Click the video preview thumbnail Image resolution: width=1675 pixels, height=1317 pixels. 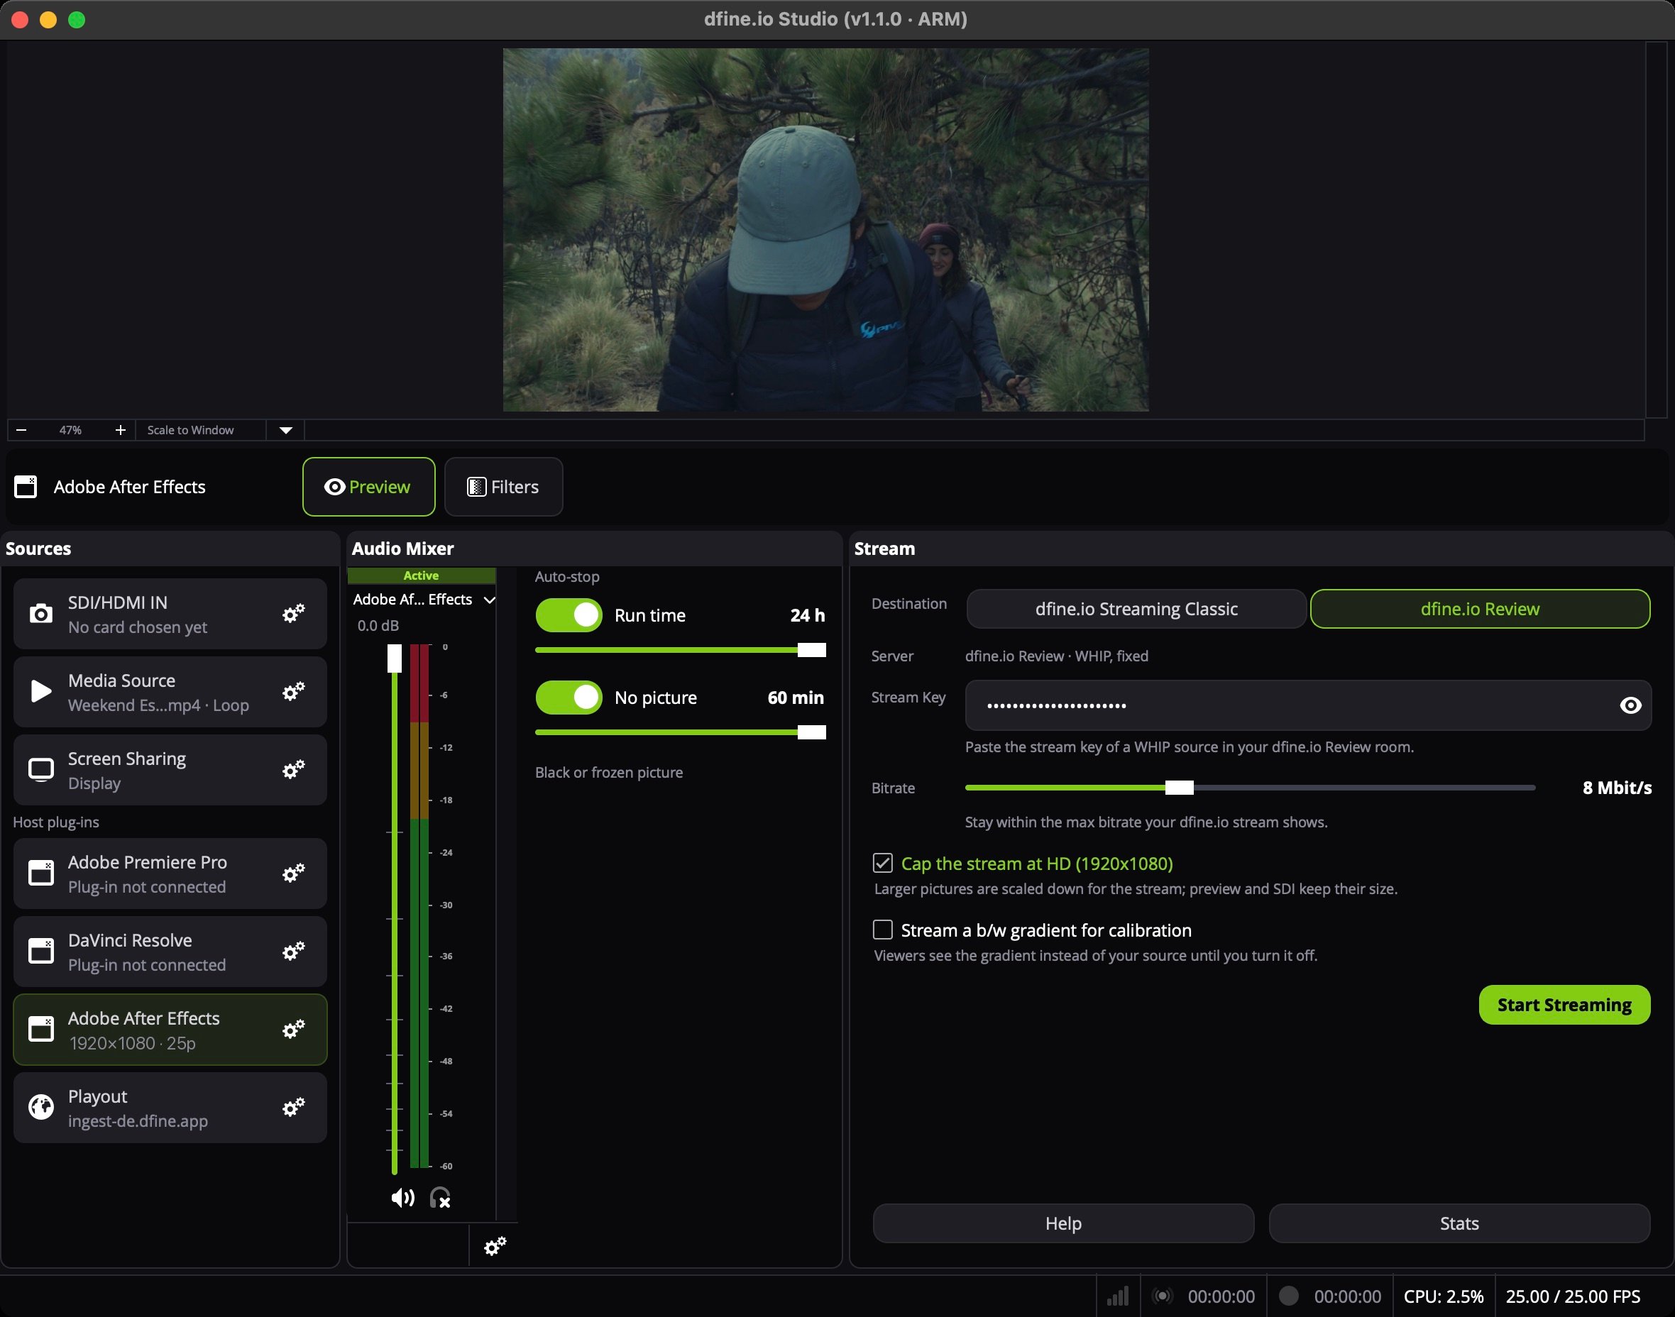click(825, 230)
